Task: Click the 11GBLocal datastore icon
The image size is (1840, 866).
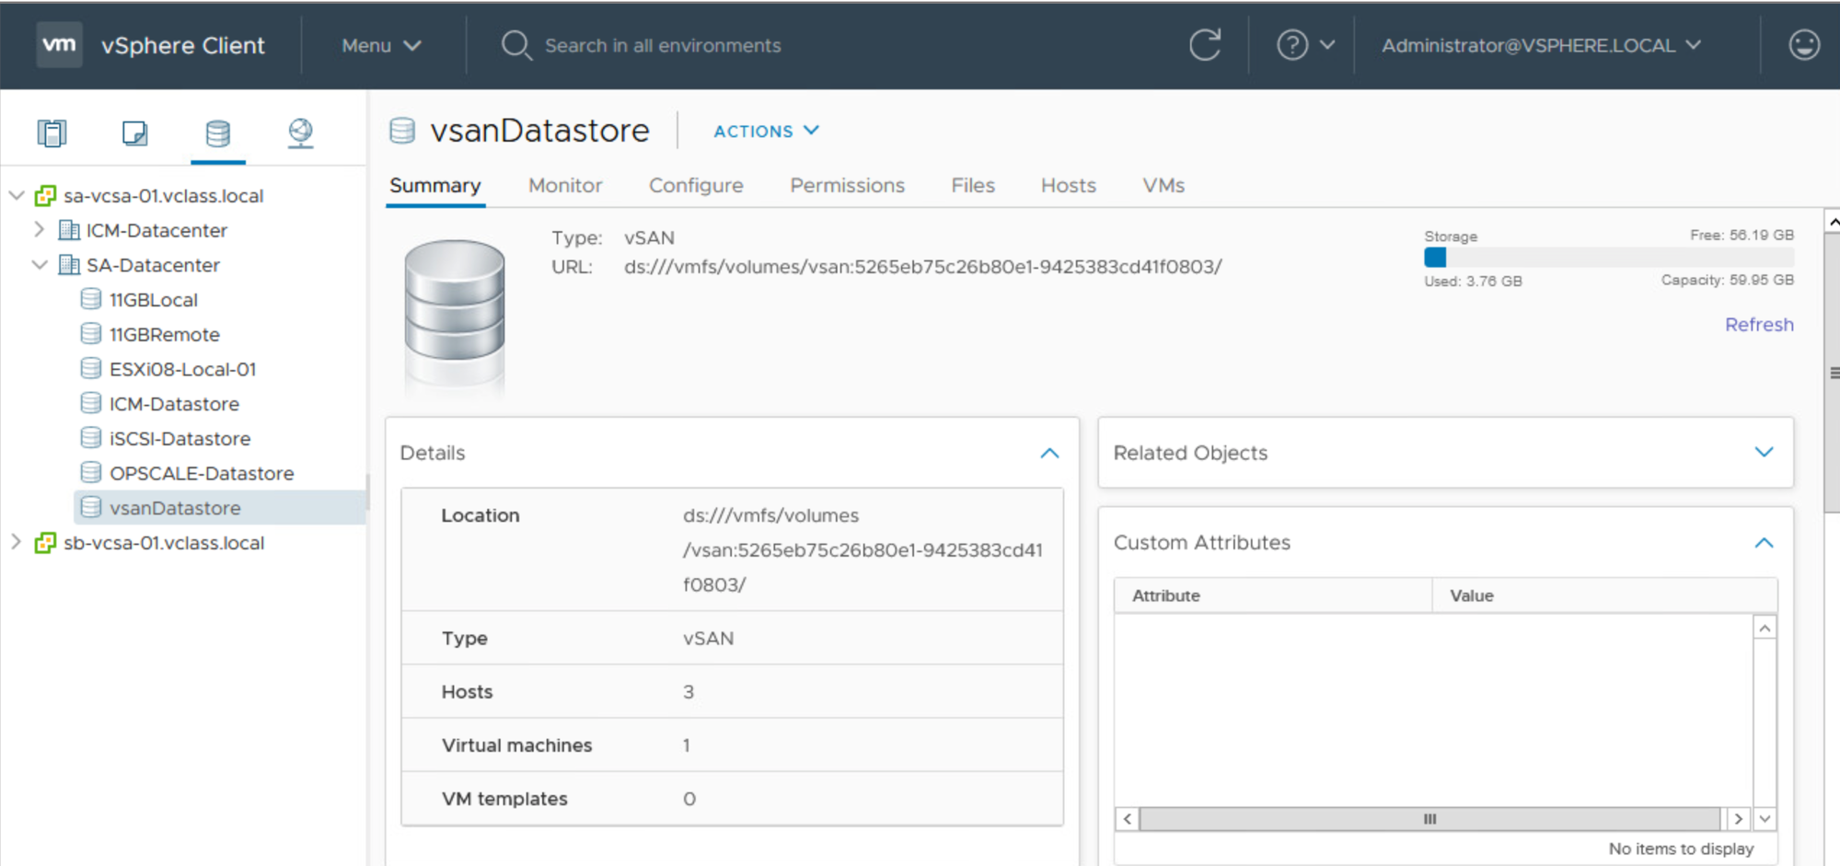Action: 91,299
